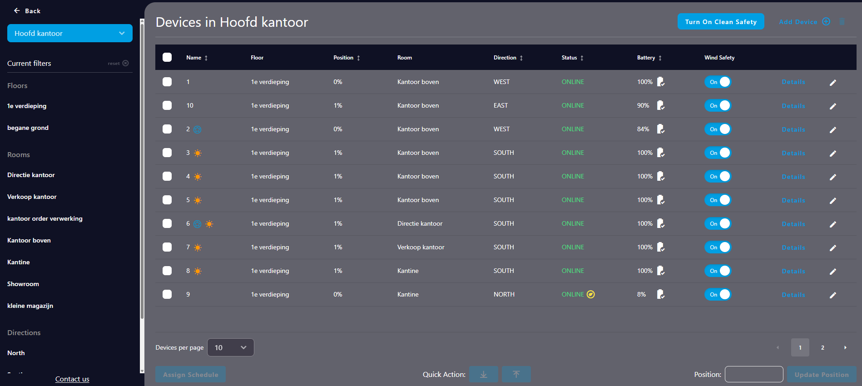The width and height of the screenshot is (862, 386).
Task: Click the sun icon beside device 3
Action: click(198, 153)
